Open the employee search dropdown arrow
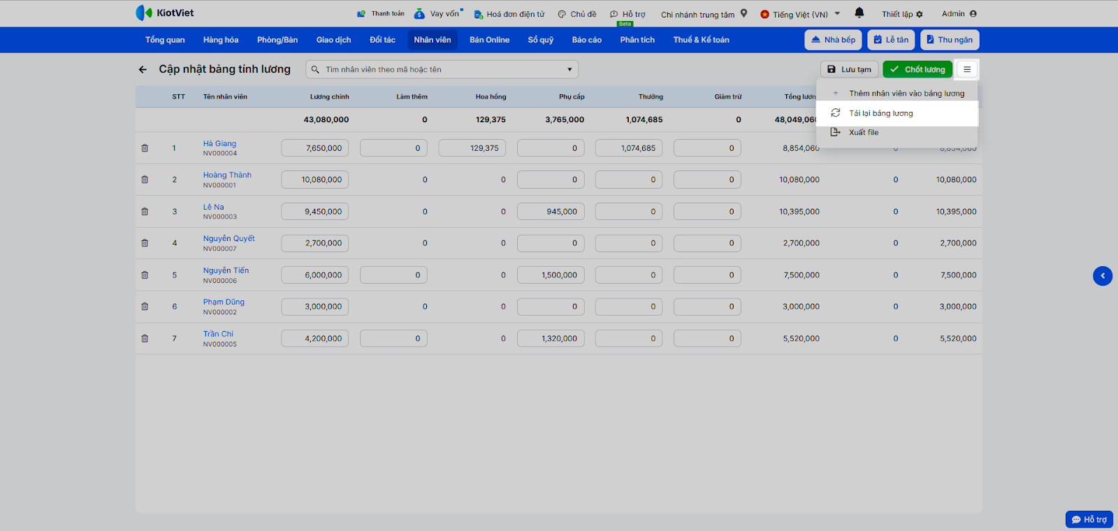The image size is (1118, 531). 569,69
